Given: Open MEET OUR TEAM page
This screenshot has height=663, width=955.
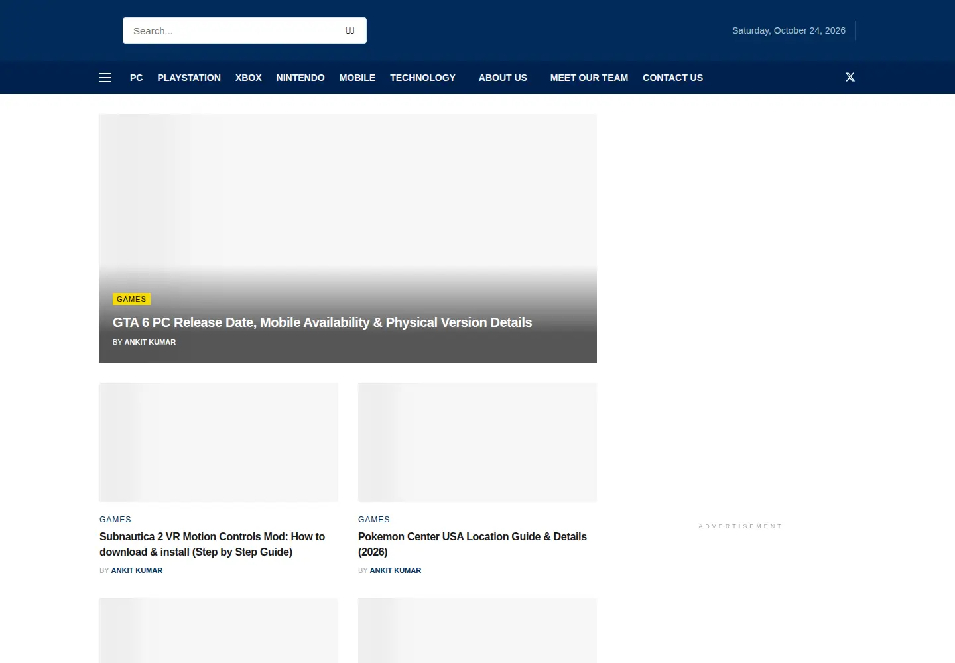Looking at the screenshot, I should click(x=589, y=78).
